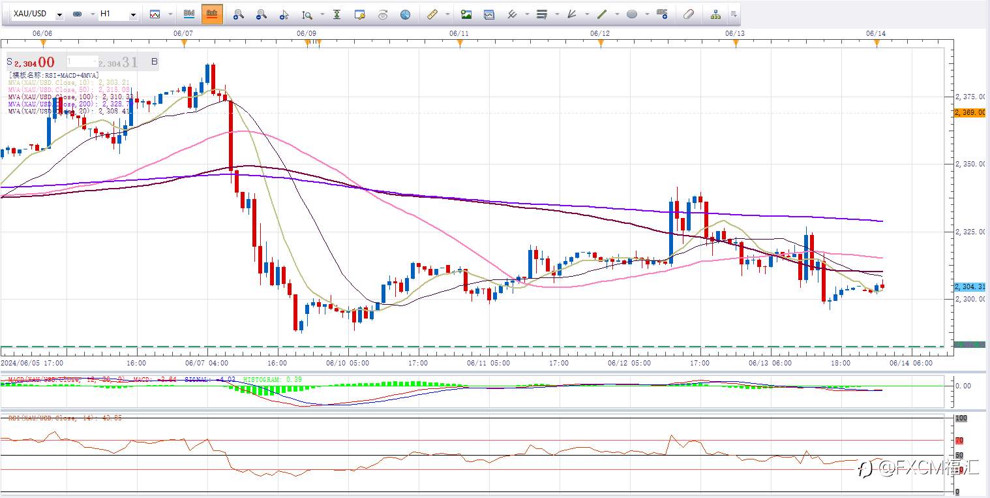Image resolution: width=990 pixels, height=498 pixels.
Task: Click the template name RSI+MACD+4MVA label
Action: (x=54, y=76)
